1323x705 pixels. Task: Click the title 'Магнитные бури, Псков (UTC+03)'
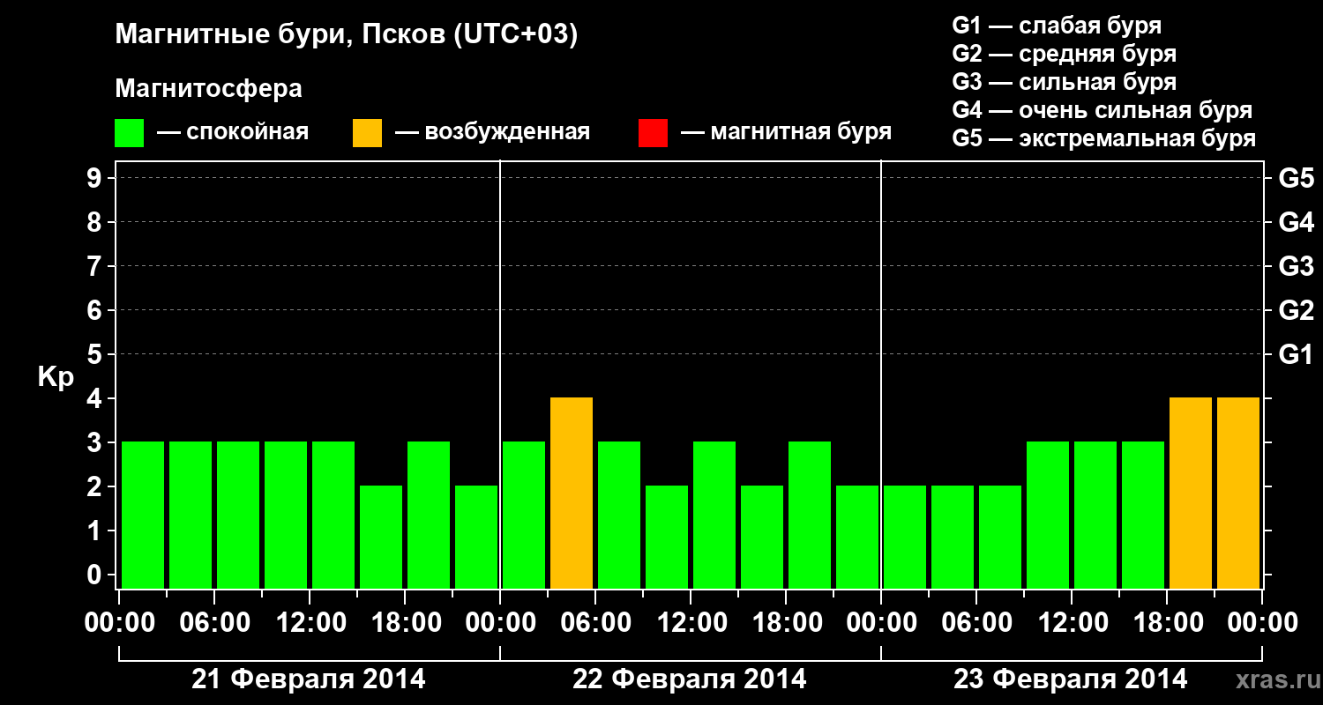click(x=347, y=35)
